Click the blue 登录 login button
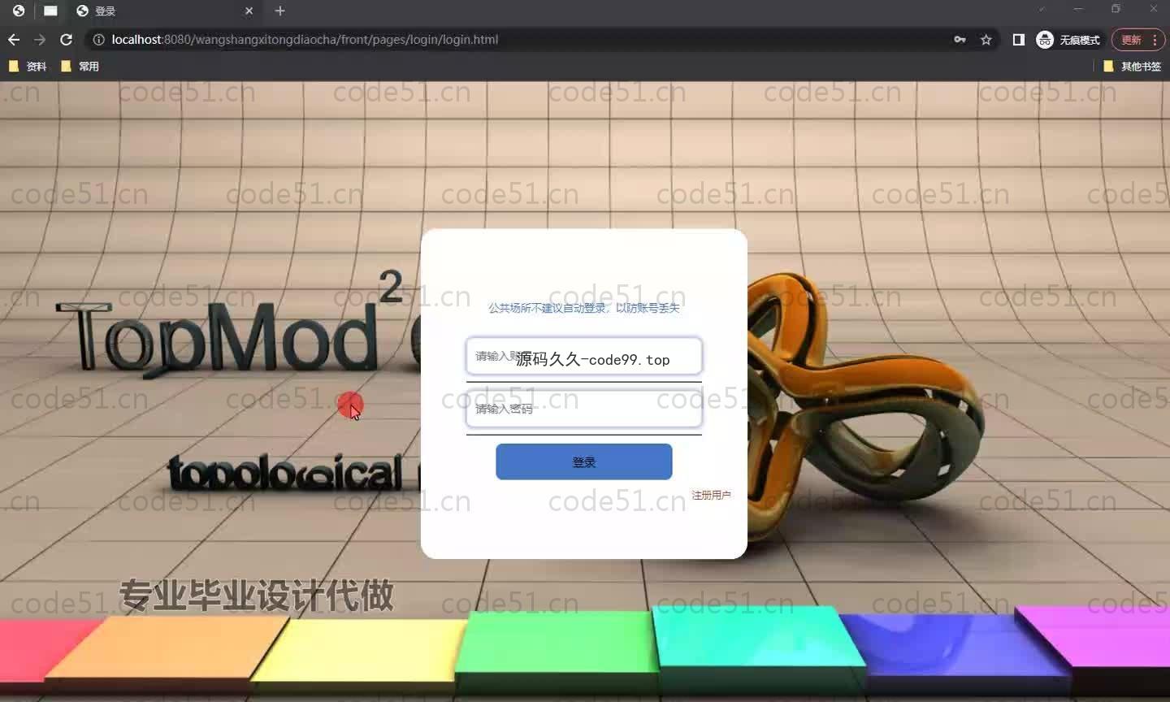Screen dimensions: 1170x702 coord(583,461)
